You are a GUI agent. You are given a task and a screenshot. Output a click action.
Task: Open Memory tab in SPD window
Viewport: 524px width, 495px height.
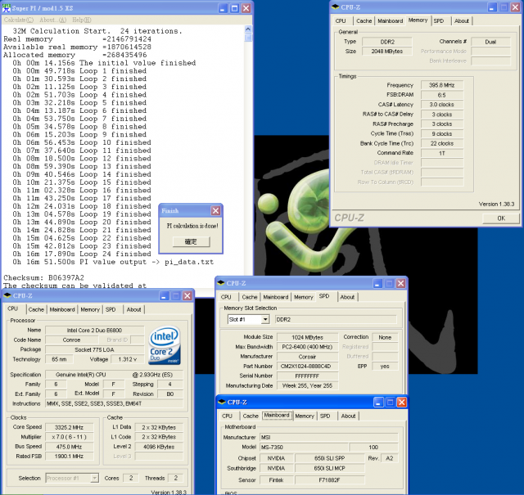304,297
